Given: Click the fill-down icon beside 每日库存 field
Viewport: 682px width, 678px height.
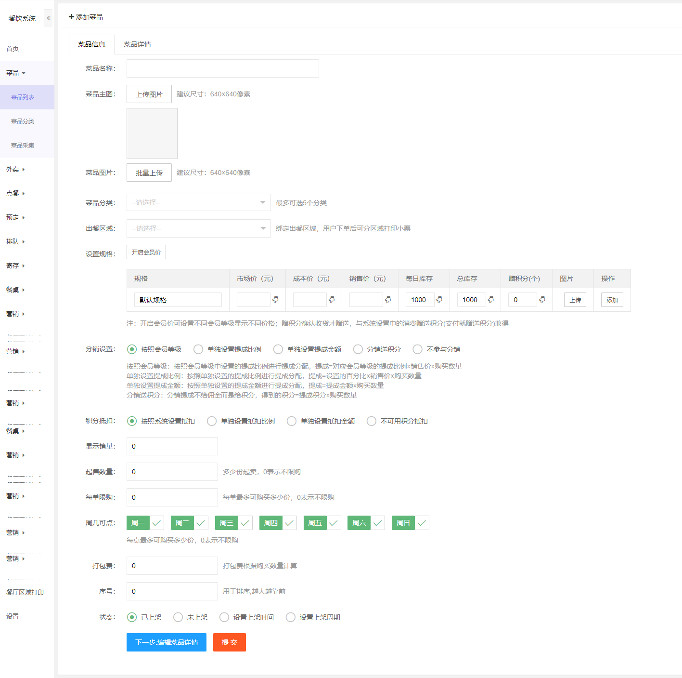Looking at the screenshot, I should pyautogui.click(x=439, y=300).
